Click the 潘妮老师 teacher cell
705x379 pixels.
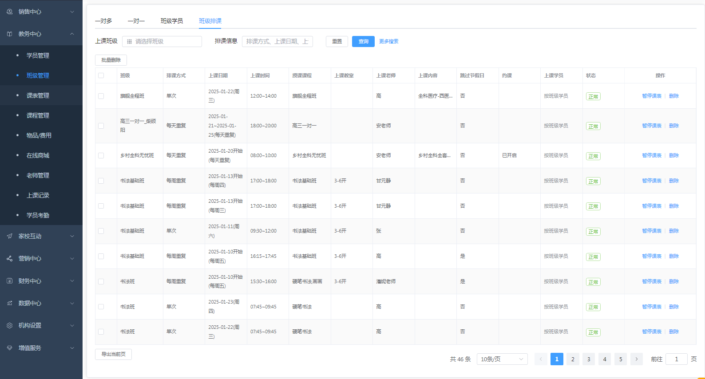[x=386, y=281]
